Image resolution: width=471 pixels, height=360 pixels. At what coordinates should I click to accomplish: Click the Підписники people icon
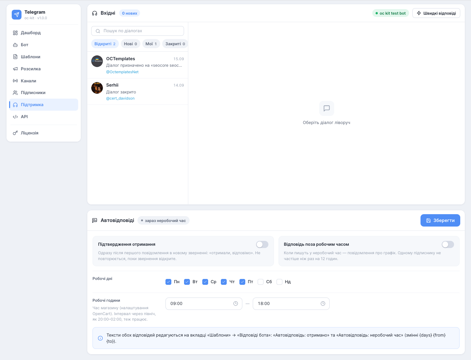click(15, 93)
